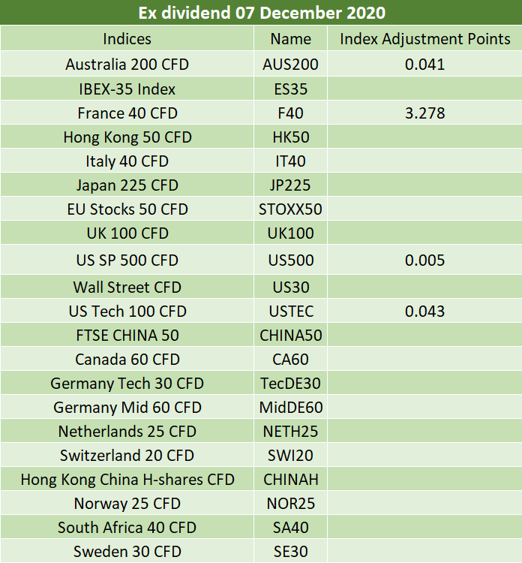Click the 'TecDE30' name cell

[x=290, y=384]
